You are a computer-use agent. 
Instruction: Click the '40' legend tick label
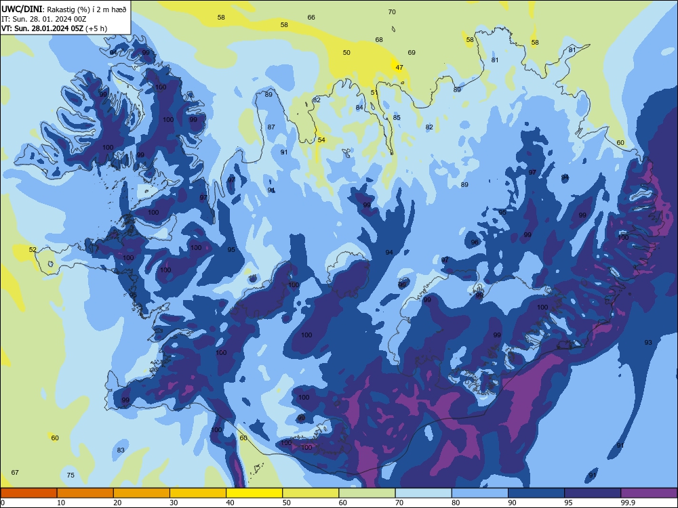tap(230, 503)
